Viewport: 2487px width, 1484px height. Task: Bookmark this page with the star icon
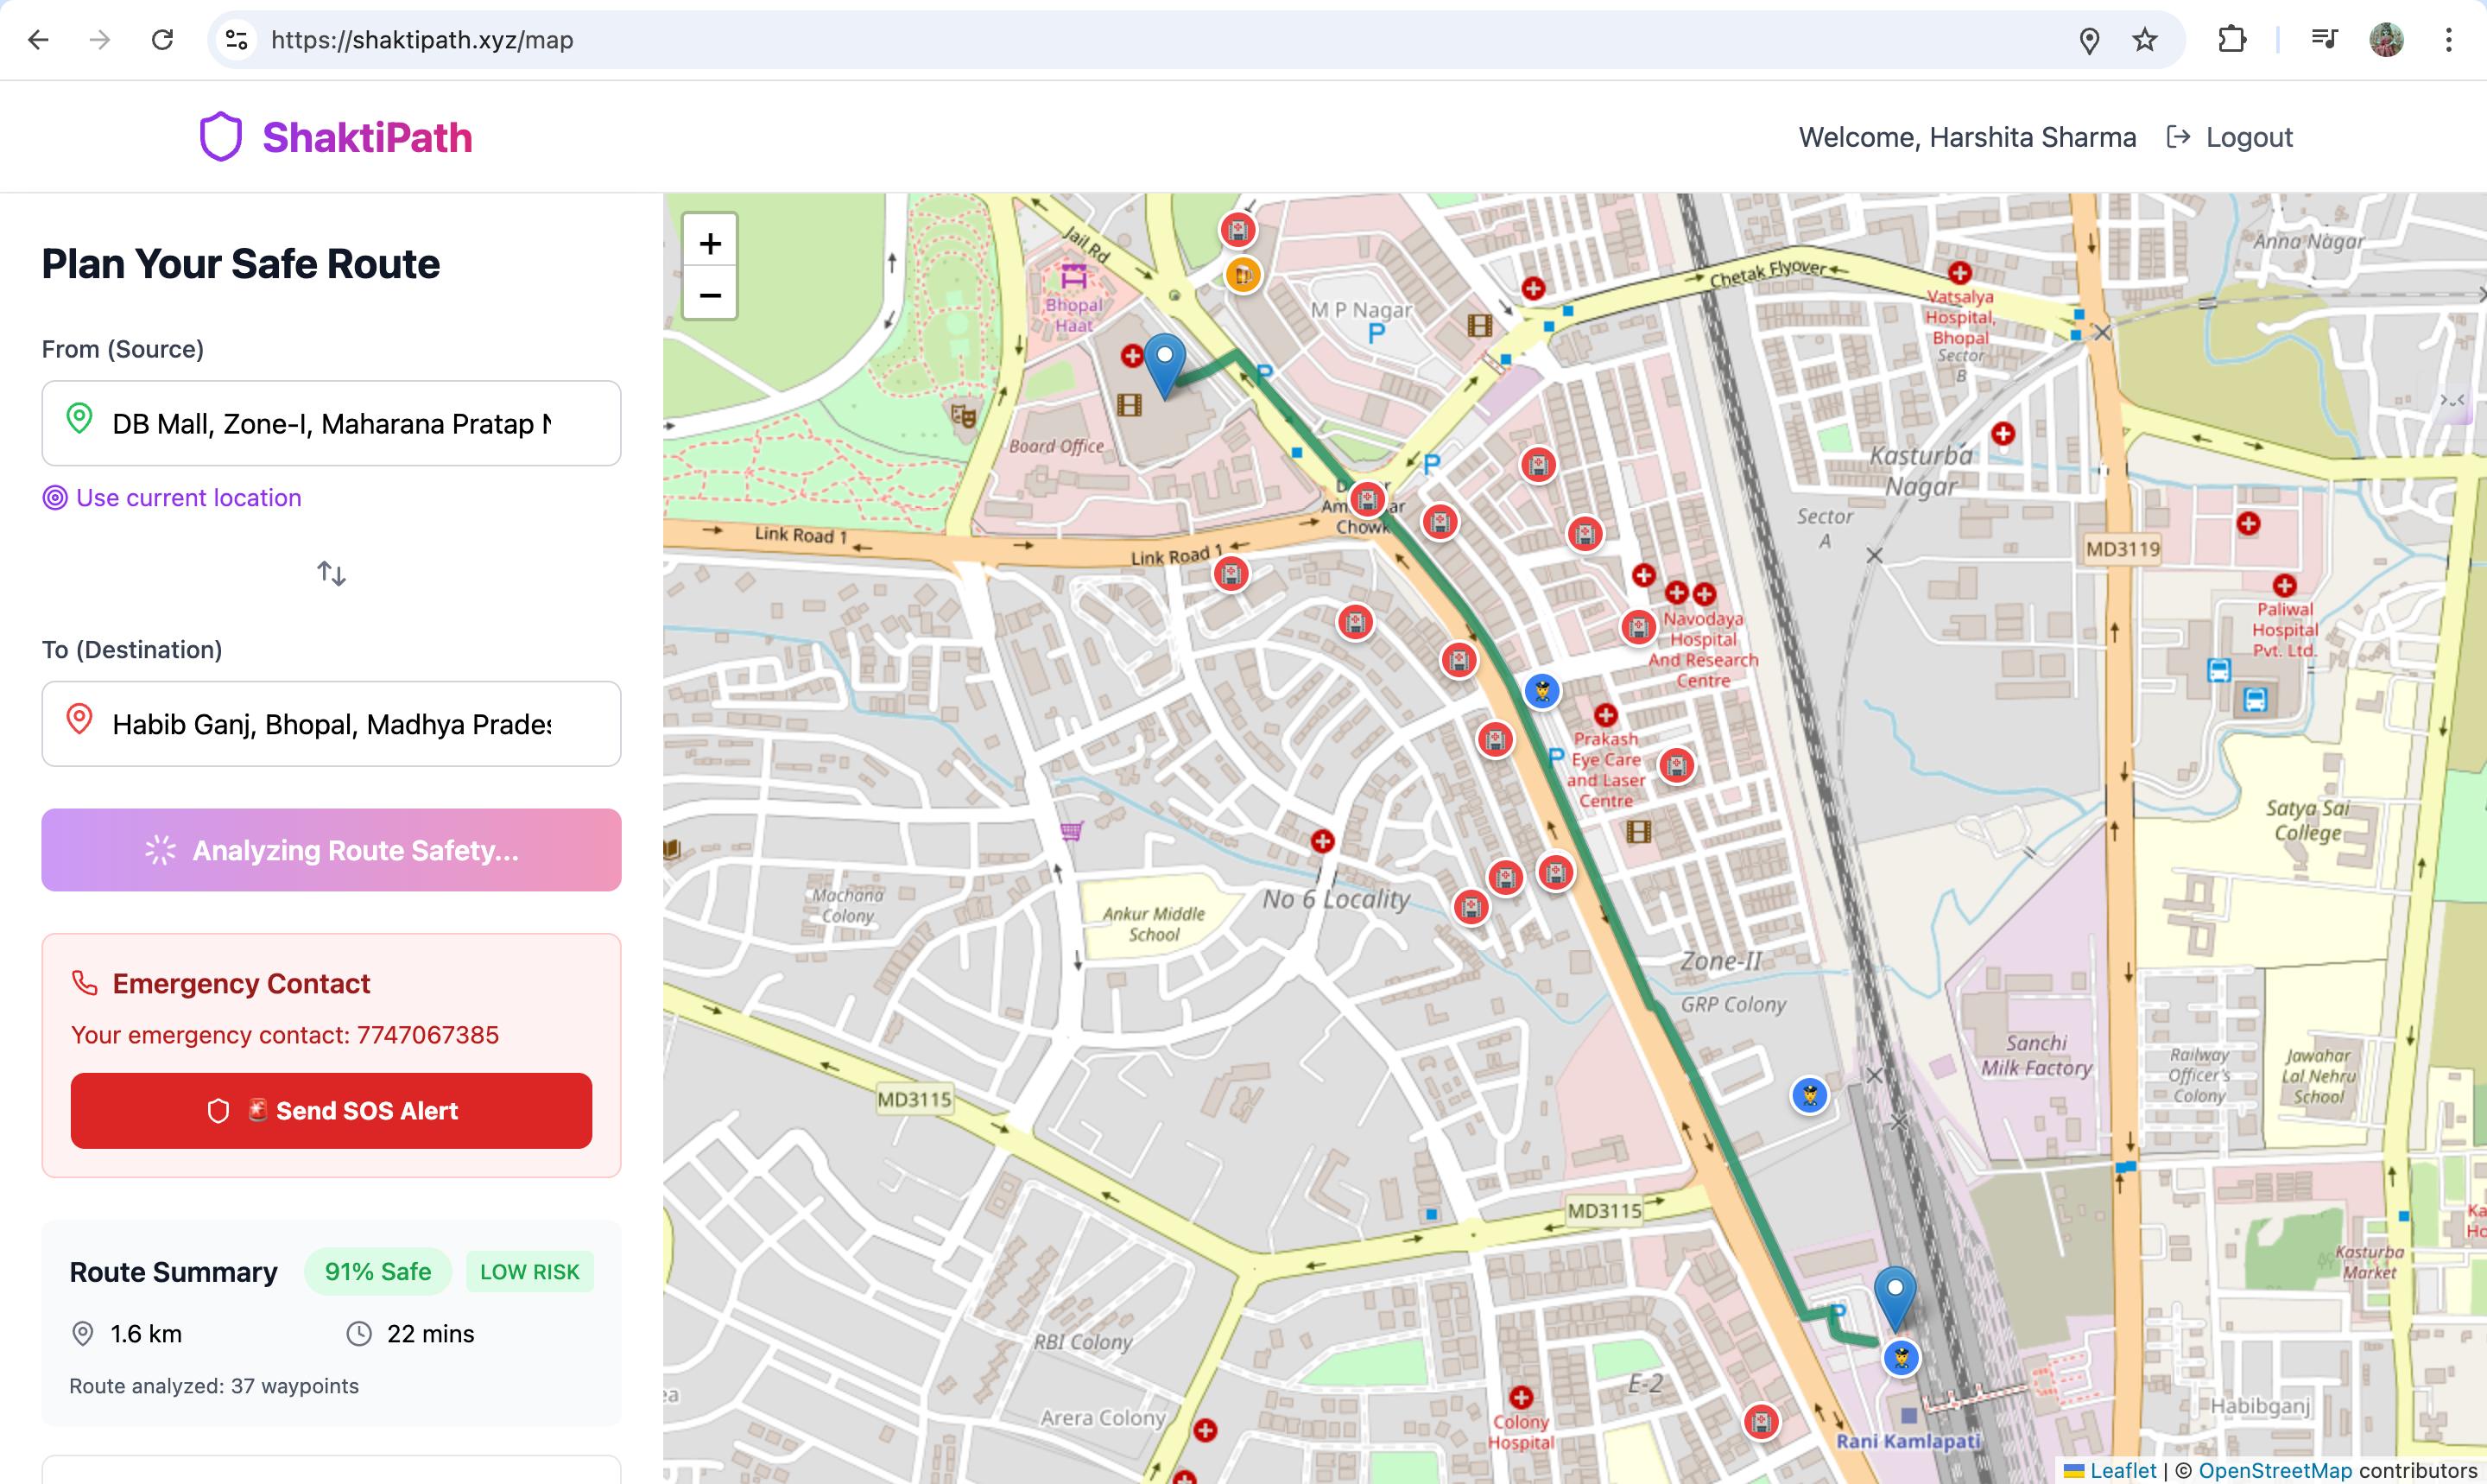(2144, 40)
